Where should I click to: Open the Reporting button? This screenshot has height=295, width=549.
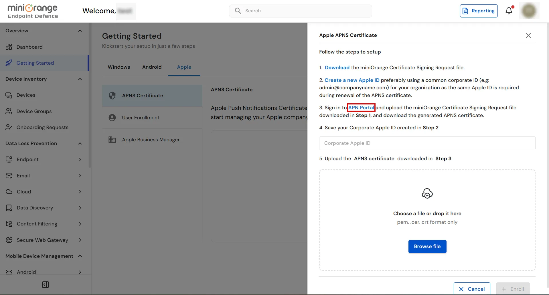coord(479,11)
